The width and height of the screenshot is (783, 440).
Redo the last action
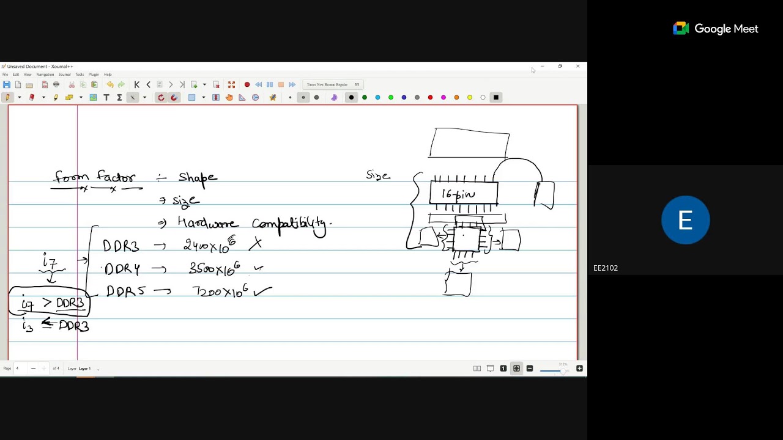pos(121,84)
